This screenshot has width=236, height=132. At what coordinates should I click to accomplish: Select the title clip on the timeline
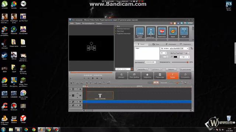coord(100,95)
